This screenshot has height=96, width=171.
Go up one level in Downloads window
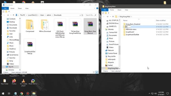(x=13, y=15)
